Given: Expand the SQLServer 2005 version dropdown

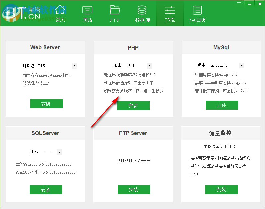Looking at the screenshot, I should pyautogui.click(x=59, y=152).
